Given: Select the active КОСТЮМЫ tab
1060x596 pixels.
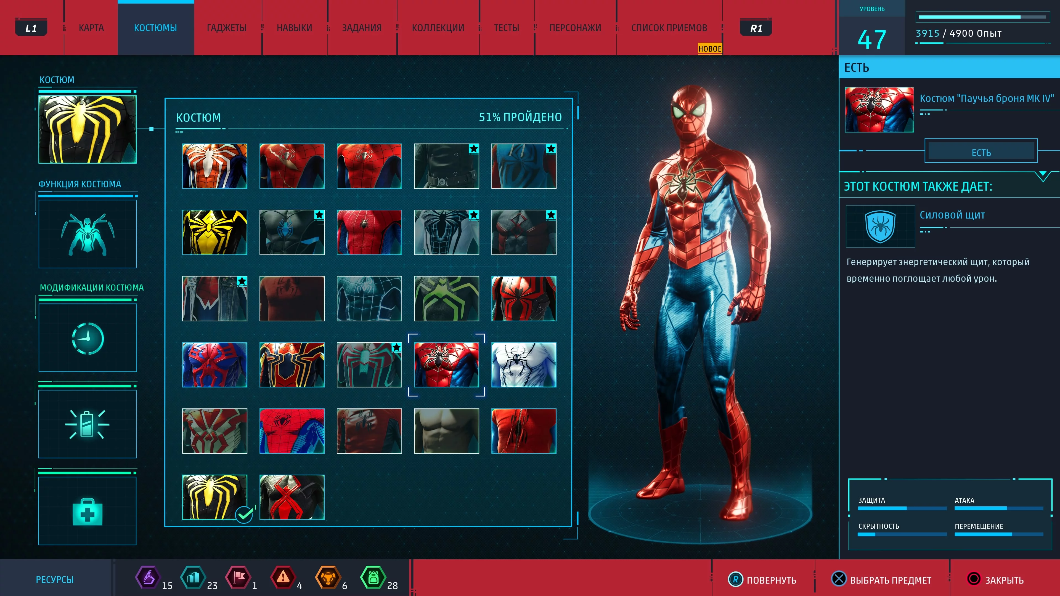Looking at the screenshot, I should point(155,28).
